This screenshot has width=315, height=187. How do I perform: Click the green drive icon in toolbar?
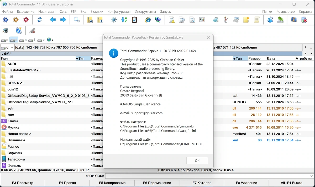point(280,20)
